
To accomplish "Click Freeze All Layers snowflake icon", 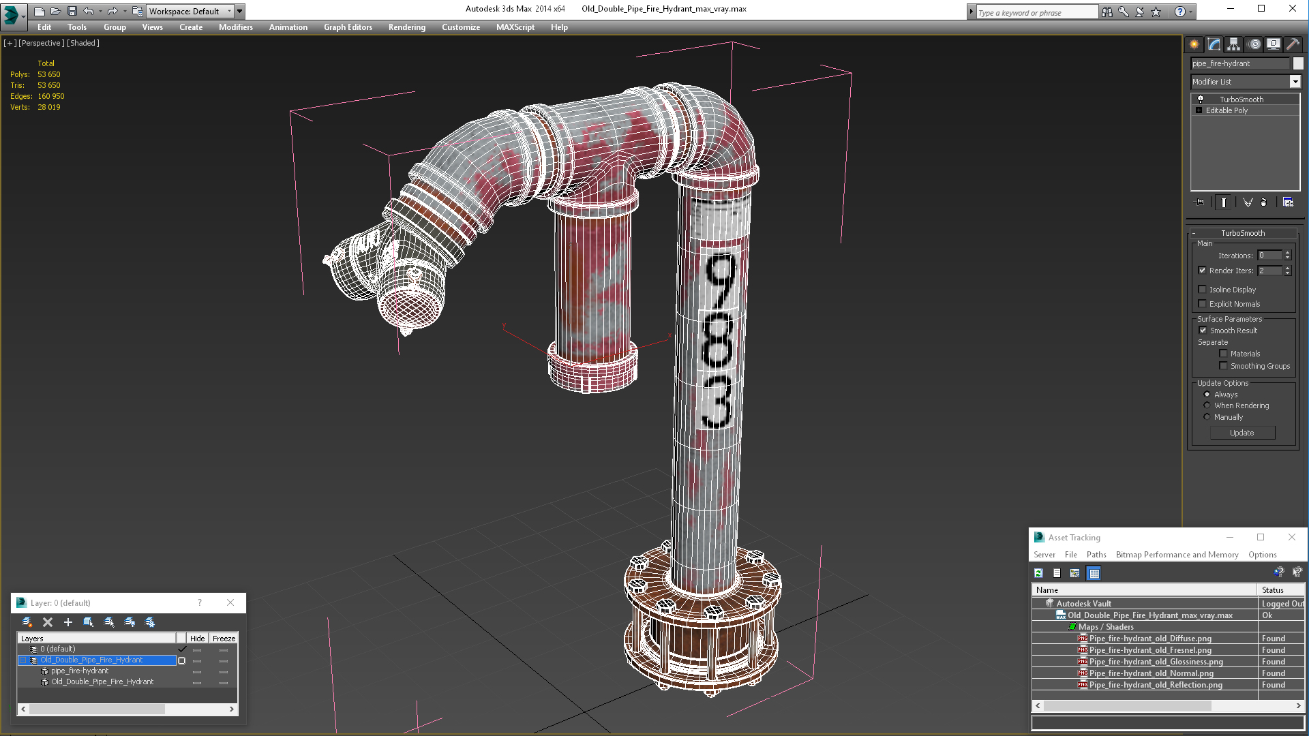I will click(x=150, y=622).
